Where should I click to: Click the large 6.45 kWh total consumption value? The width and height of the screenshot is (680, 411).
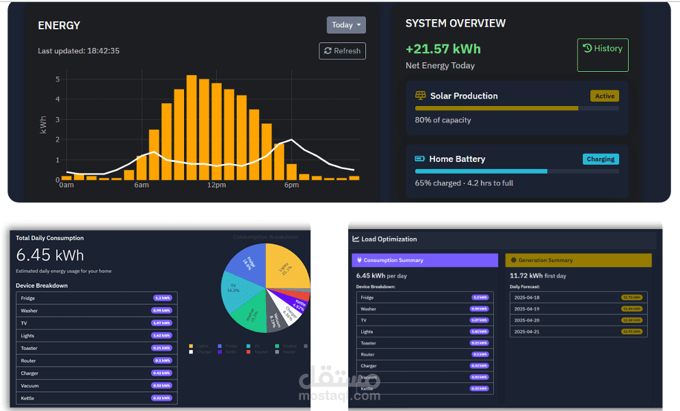tap(50, 255)
